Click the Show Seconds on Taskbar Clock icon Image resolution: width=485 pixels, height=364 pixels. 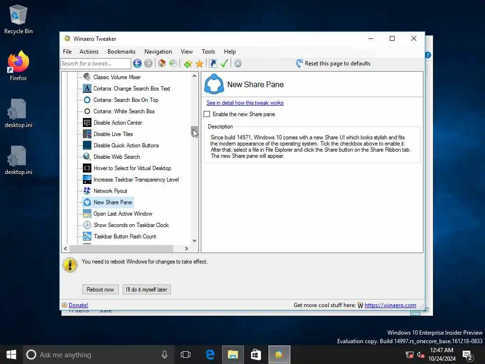[87, 225]
